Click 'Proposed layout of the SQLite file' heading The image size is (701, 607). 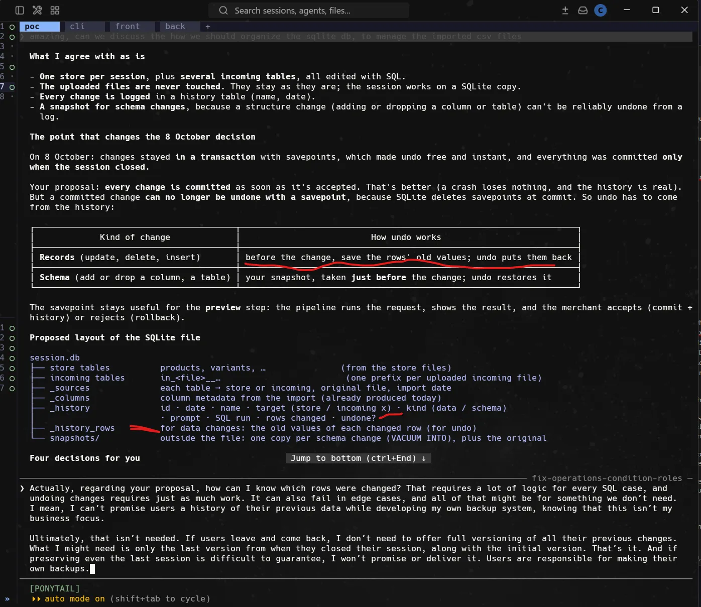[x=115, y=337]
